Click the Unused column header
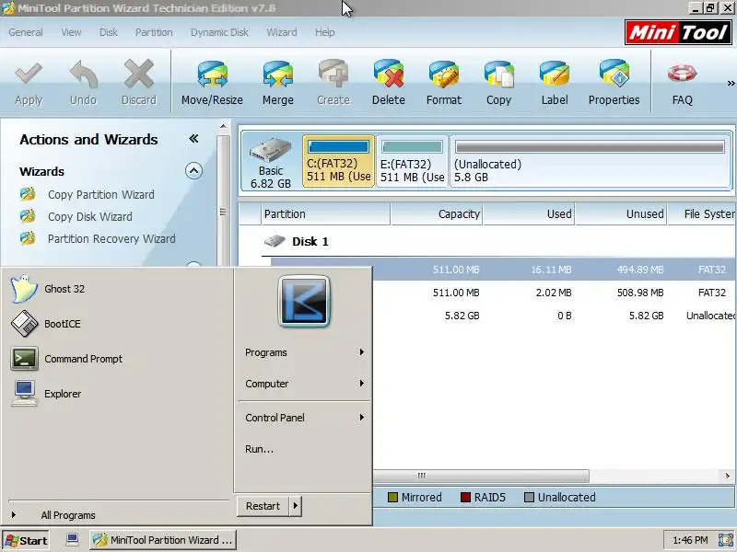The image size is (737, 552). [x=621, y=214]
